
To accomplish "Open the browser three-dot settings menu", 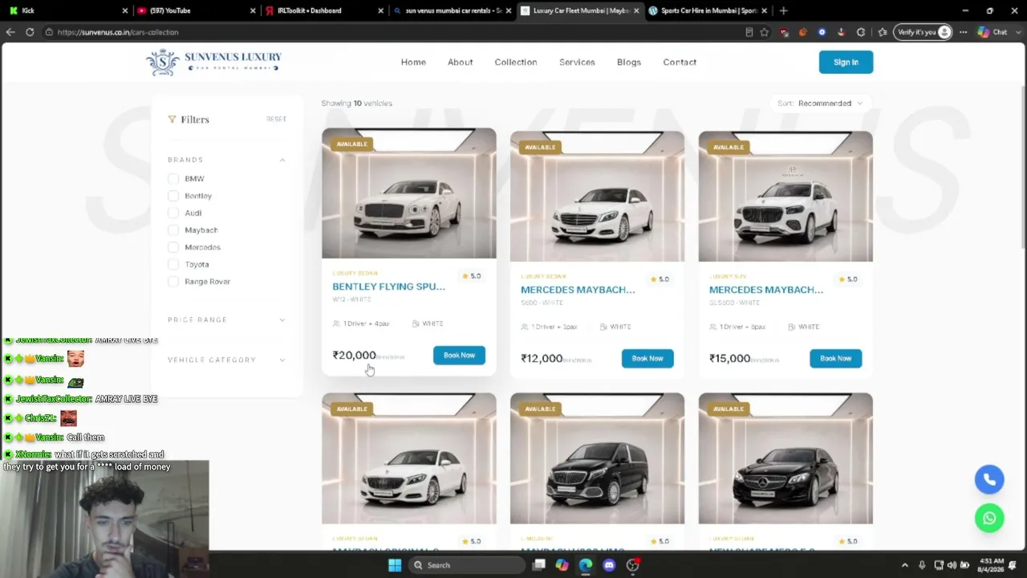I will coord(963,32).
